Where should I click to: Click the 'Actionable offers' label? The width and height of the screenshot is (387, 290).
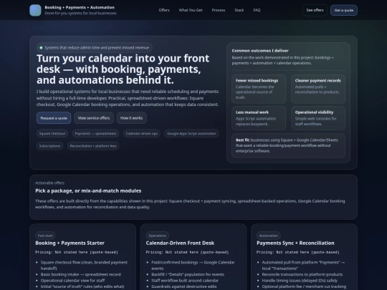pos(49,183)
